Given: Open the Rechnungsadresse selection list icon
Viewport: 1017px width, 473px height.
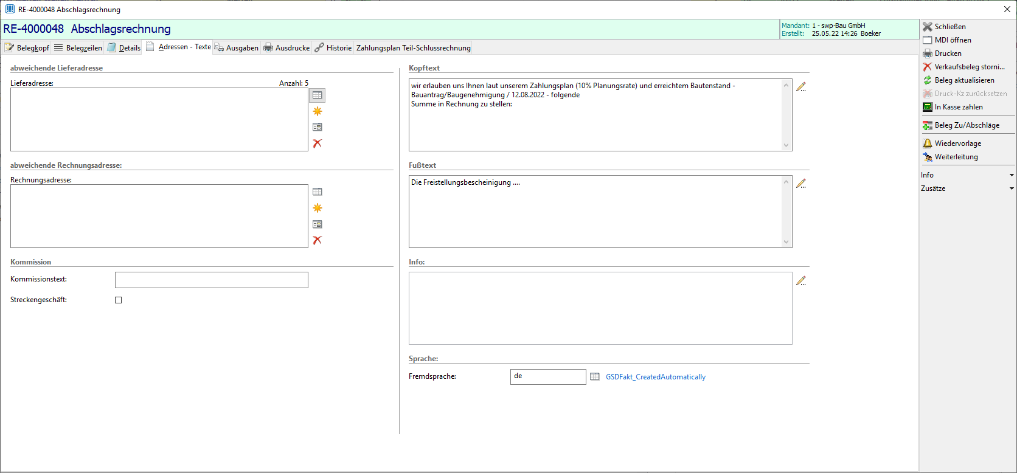Looking at the screenshot, I should [x=318, y=192].
